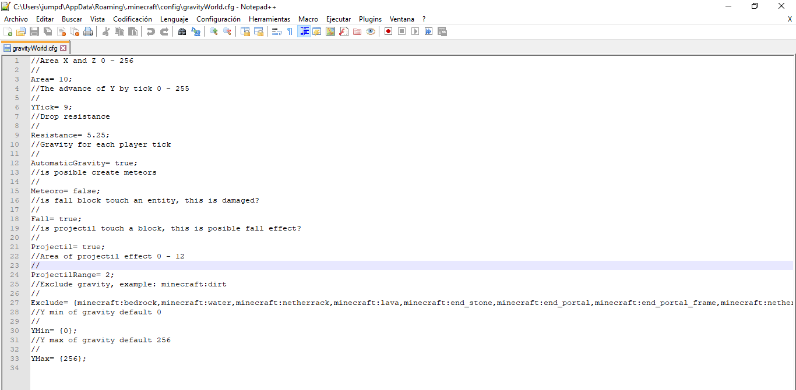796x390 pixels.
Task: Close the gravityWorld.cfg tab with X
Action: 64,48
